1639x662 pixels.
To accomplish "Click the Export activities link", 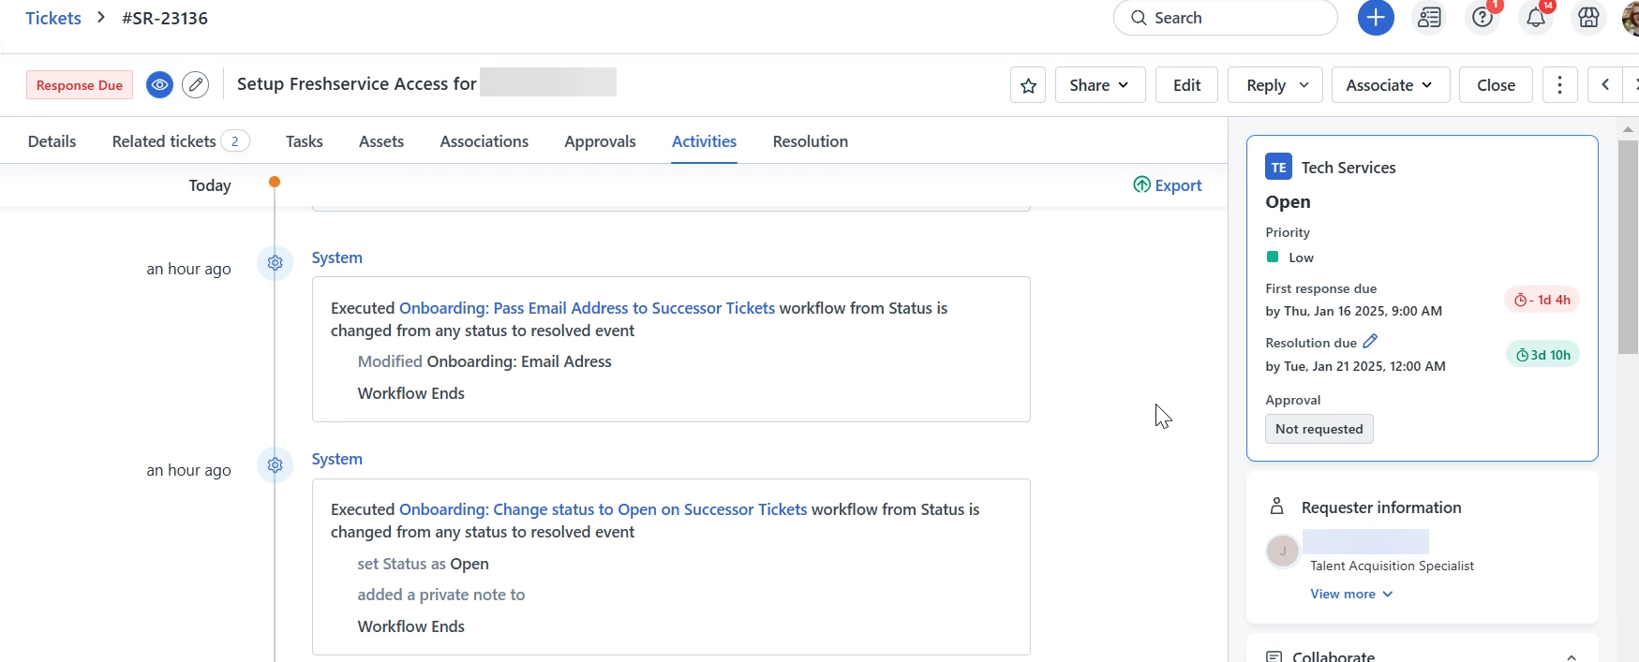I will coord(1168,185).
